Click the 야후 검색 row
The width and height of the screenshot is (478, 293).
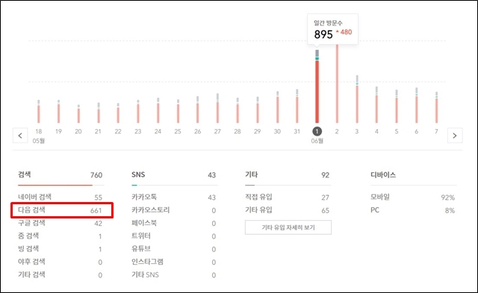pos(60,262)
